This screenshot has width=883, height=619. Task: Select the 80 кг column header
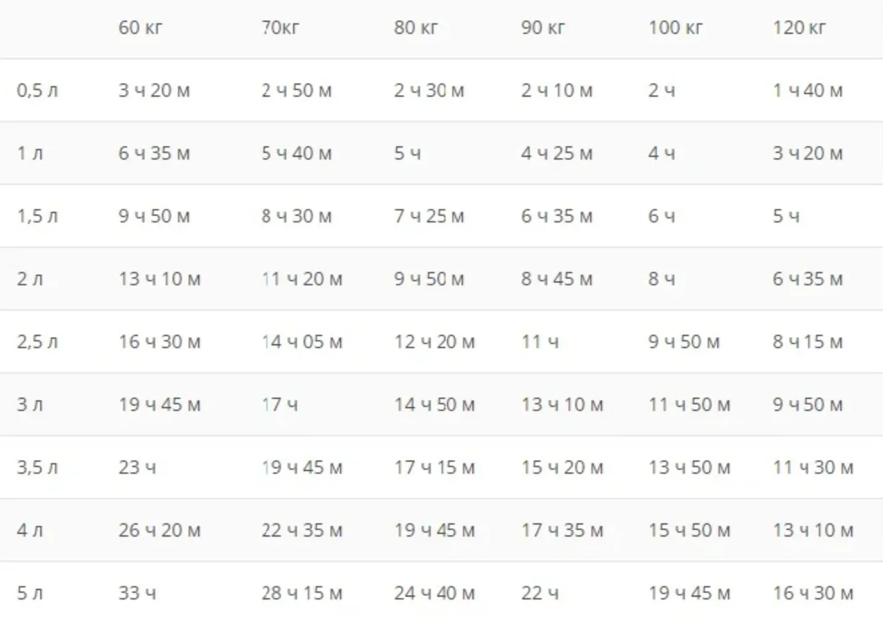415,28
